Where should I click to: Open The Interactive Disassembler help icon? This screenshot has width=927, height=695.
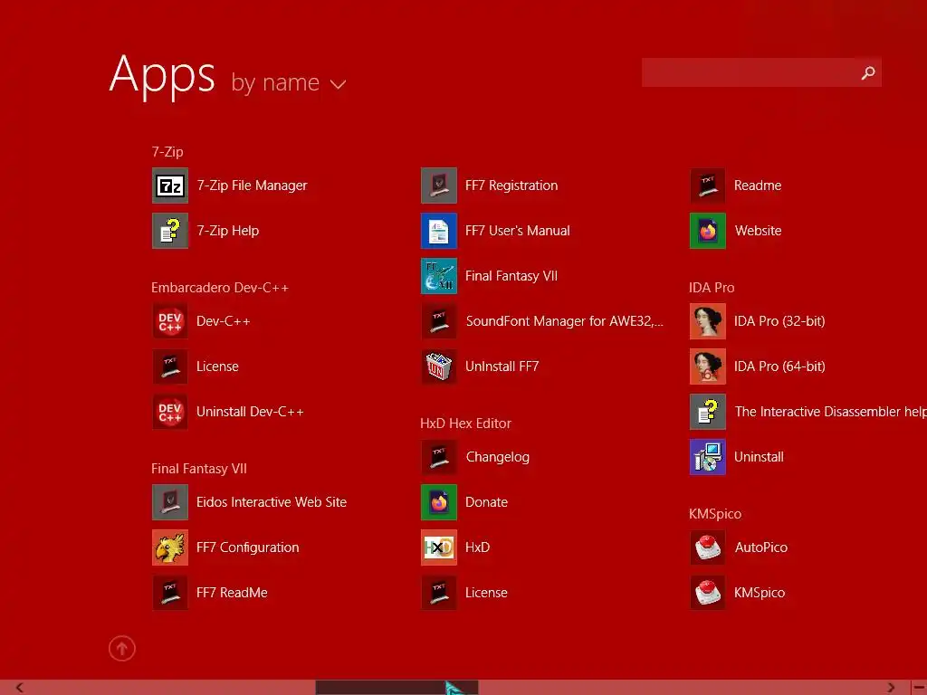[708, 412]
